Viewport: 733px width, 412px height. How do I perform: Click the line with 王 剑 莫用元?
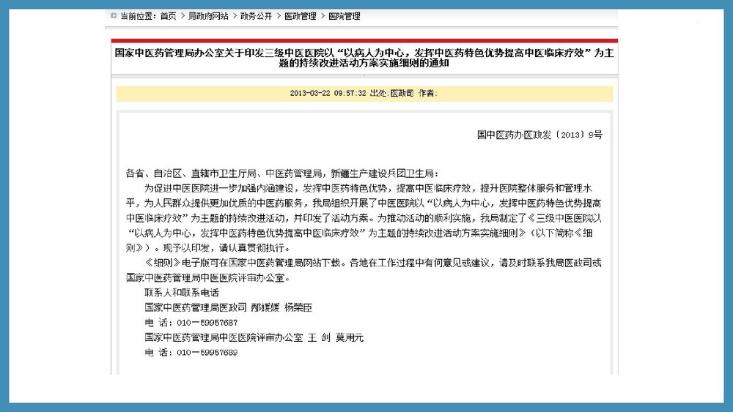tap(254, 337)
